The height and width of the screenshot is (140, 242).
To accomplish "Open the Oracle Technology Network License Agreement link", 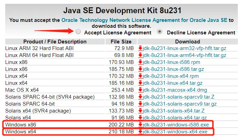I will 144,20.
